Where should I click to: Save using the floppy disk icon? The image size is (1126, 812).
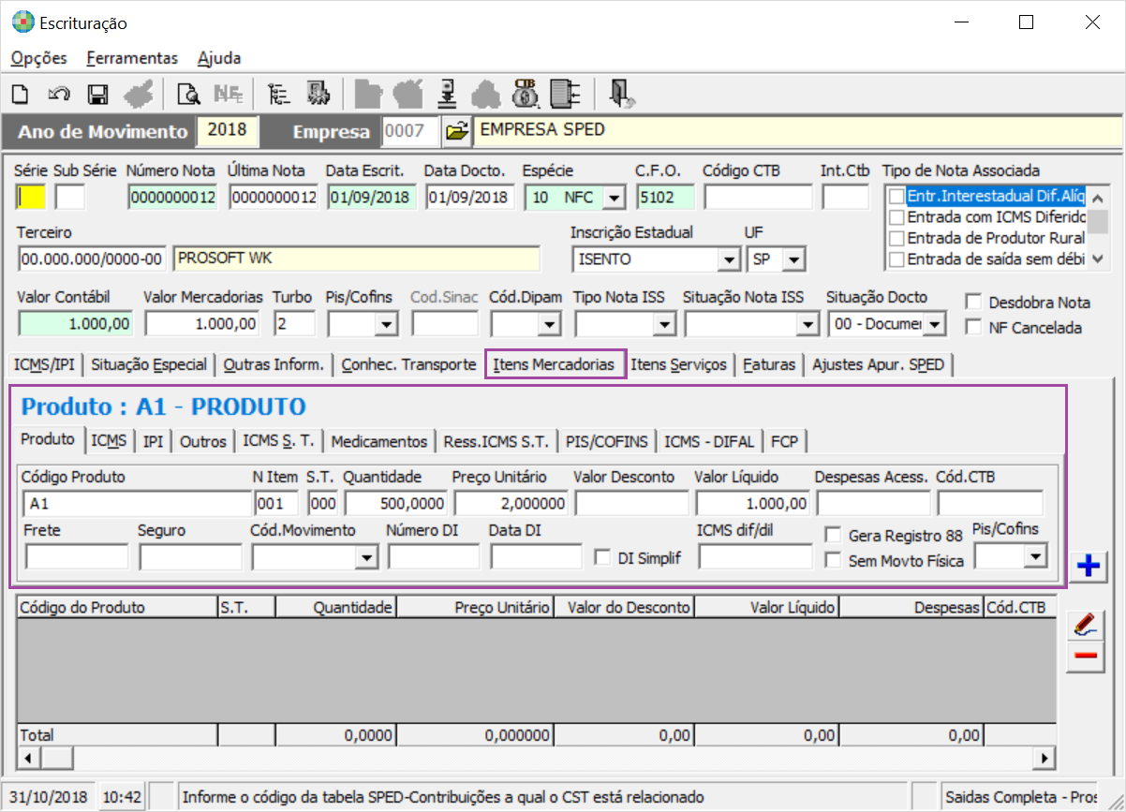[97, 94]
